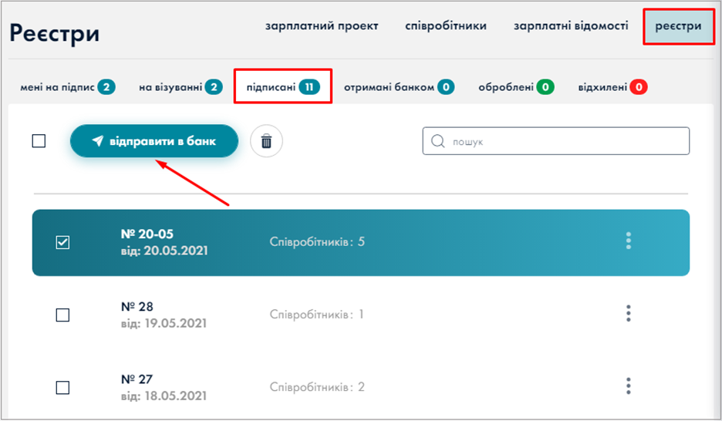The height and width of the screenshot is (421, 722).
Task: Go to the «співробітники» section
Action: 446,26
